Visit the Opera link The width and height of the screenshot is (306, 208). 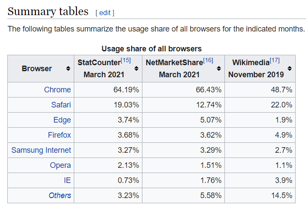[x=60, y=165]
